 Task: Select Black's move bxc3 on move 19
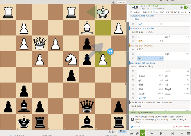click(177, 54)
